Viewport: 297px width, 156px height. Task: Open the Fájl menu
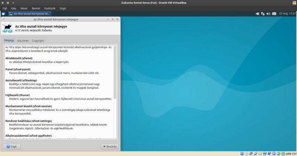pyautogui.click(x=5, y=8)
